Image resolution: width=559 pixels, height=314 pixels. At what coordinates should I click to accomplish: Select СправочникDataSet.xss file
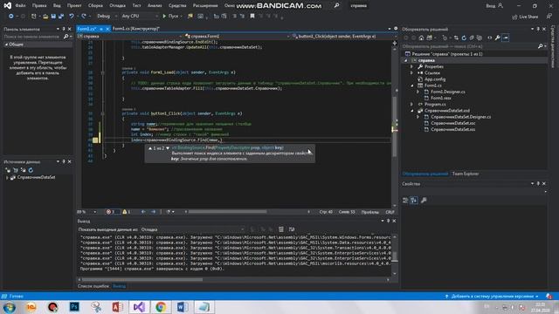point(452,130)
